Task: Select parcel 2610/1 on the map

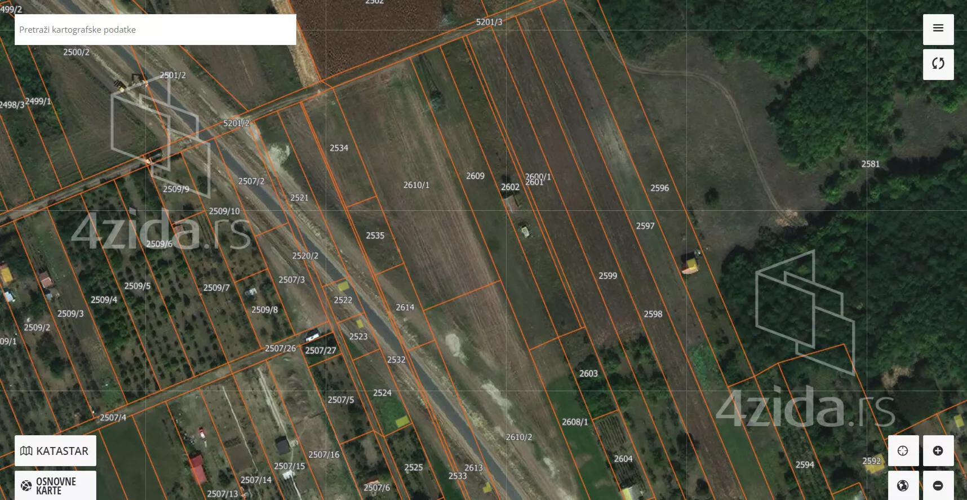Action: [x=416, y=185]
